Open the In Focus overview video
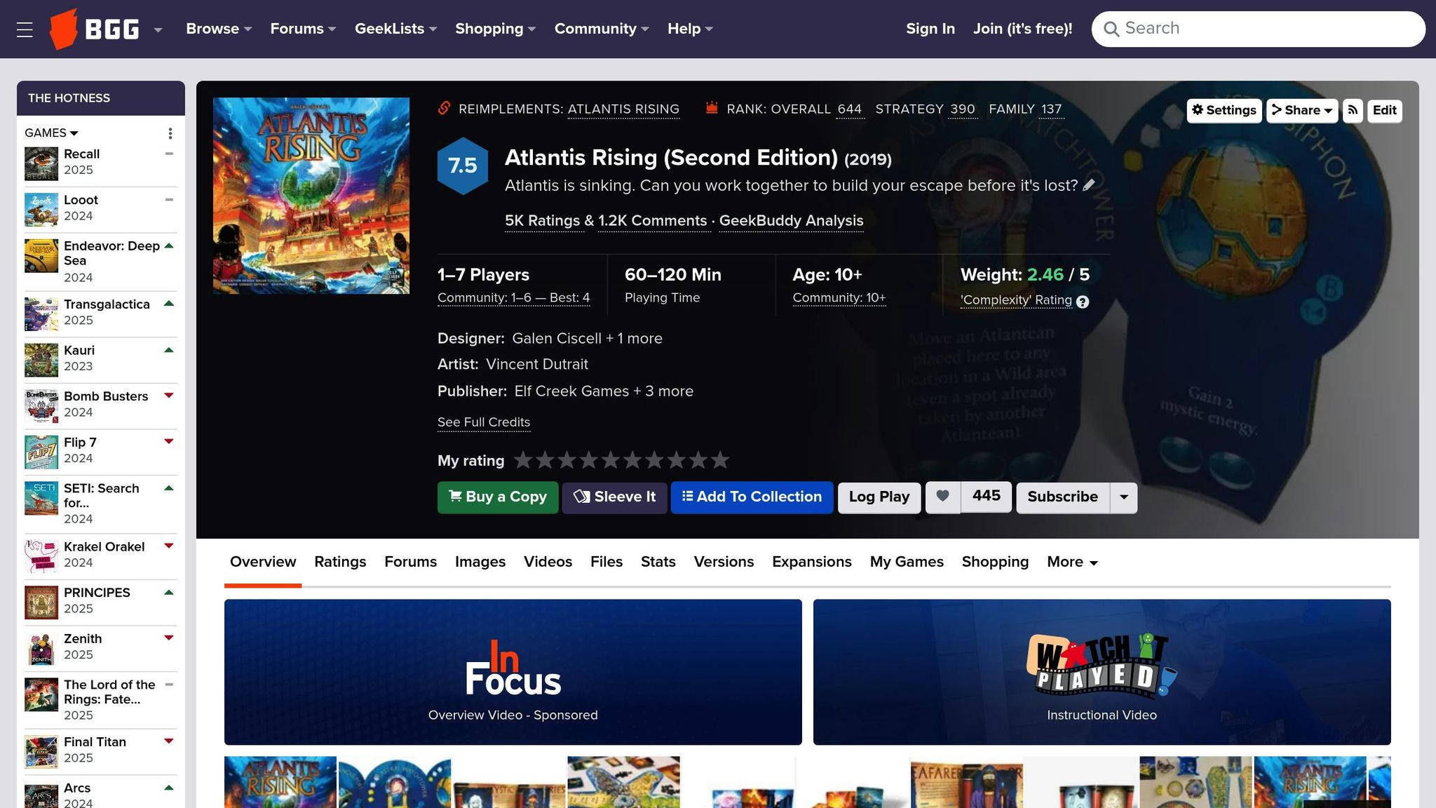The image size is (1436, 808). (513, 672)
